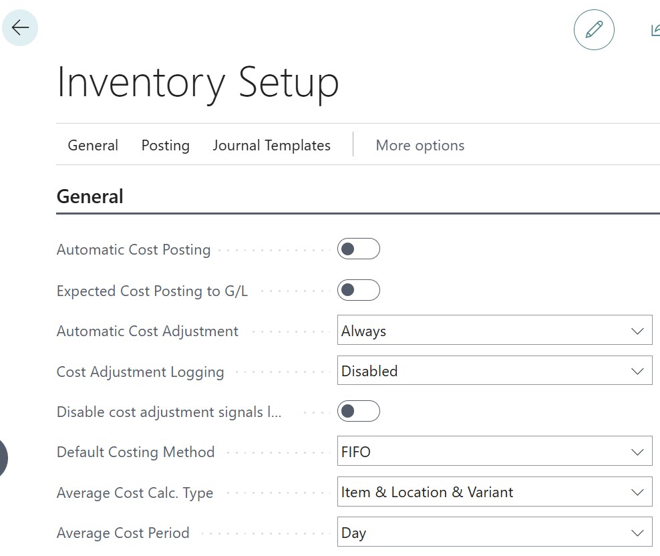Open the More options menu
Image resolution: width=660 pixels, height=556 pixels.
[x=420, y=145]
